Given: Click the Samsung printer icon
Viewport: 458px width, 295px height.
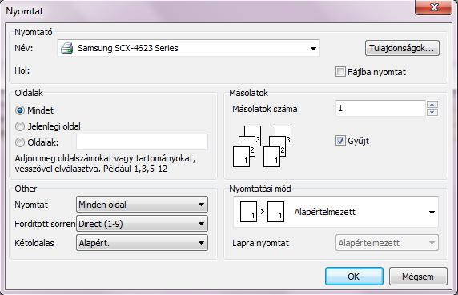Looking at the screenshot, I should point(66,48).
